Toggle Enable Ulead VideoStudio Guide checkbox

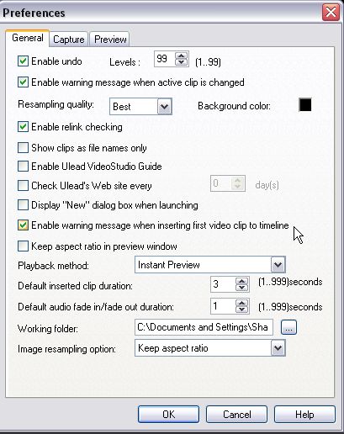[23, 167]
